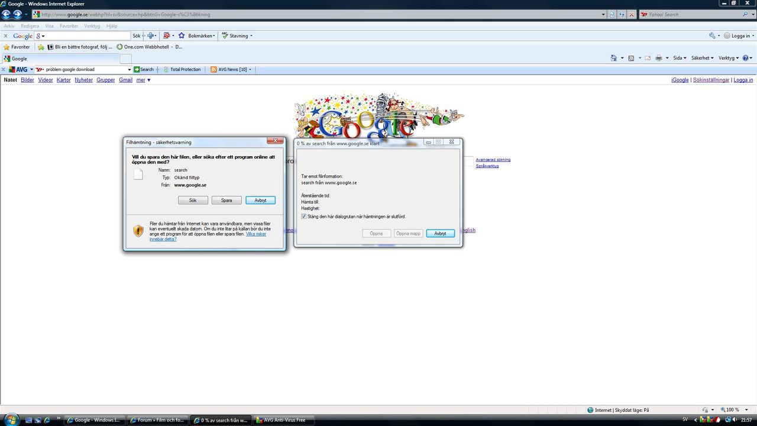Switch to AVG Anti-Virus Free taskbar button

284,420
